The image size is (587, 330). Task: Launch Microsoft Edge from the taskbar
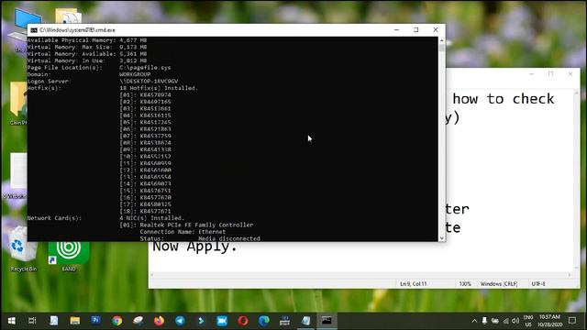264,321
